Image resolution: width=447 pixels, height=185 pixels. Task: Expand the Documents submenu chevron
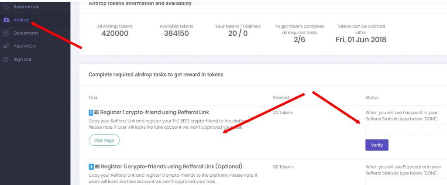coord(60,33)
